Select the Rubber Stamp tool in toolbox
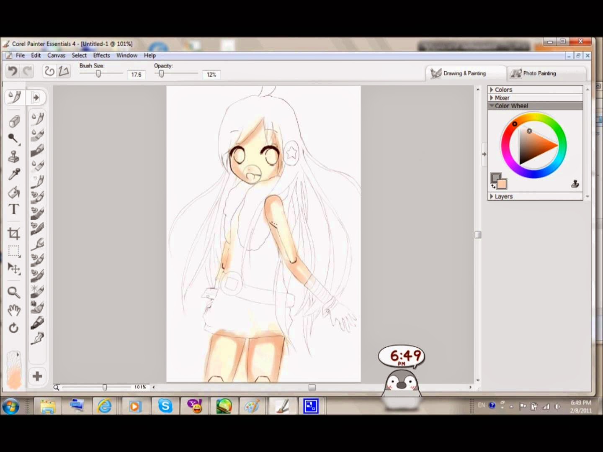The image size is (603, 452). [14, 157]
